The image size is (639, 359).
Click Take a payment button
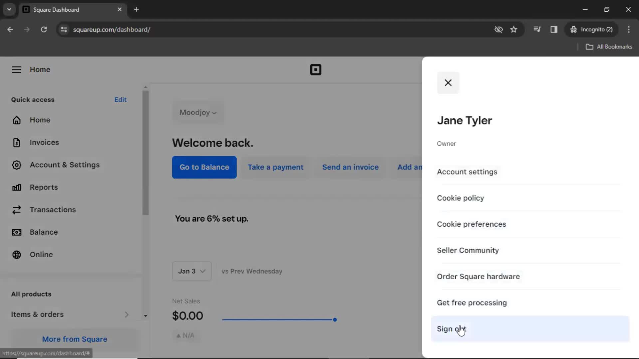click(275, 167)
